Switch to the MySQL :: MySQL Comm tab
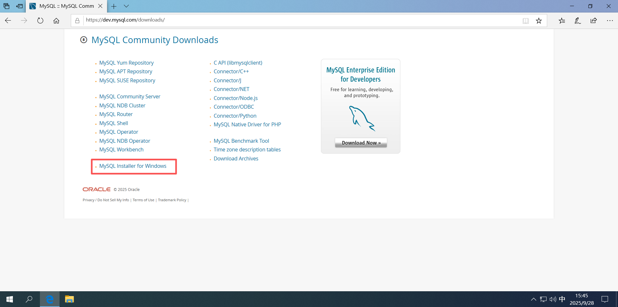 coord(66,6)
